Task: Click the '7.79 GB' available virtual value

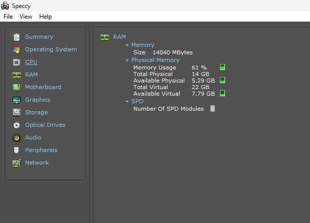Action: [x=203, y=94]
